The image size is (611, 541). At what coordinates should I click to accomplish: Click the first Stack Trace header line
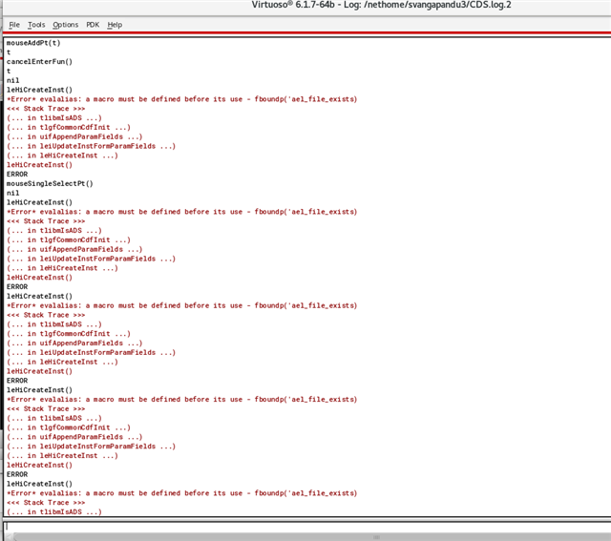pyautogui.click(x=38, y=109)
